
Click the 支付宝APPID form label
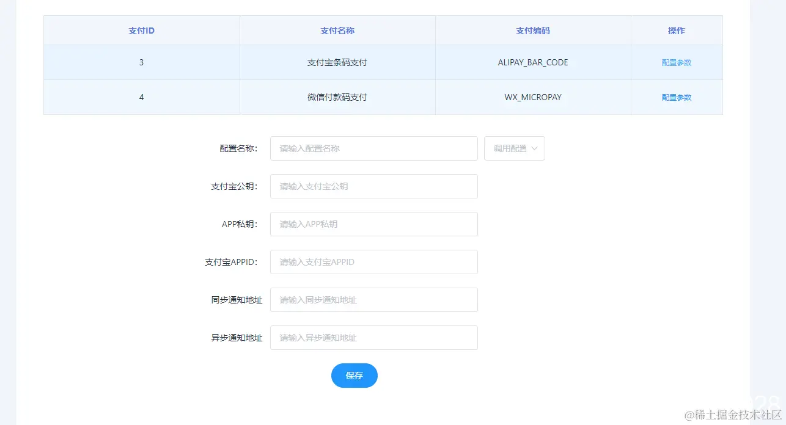coord(231,262)
